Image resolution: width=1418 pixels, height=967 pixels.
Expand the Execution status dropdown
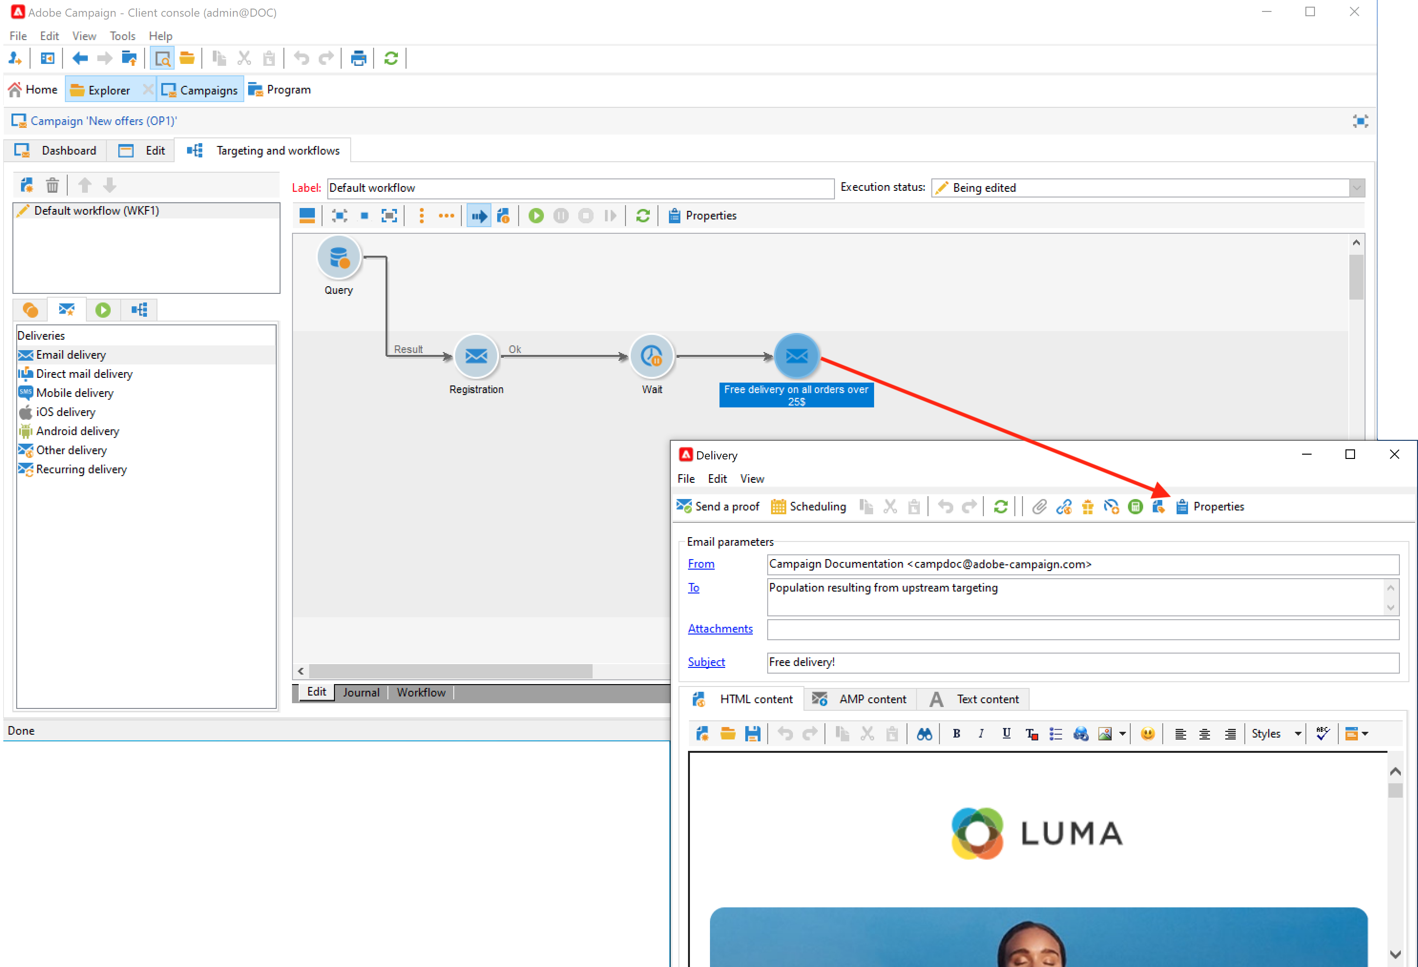(1356, 188)
